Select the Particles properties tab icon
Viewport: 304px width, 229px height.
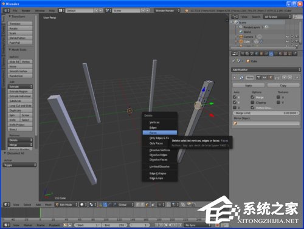click(290, 53)
